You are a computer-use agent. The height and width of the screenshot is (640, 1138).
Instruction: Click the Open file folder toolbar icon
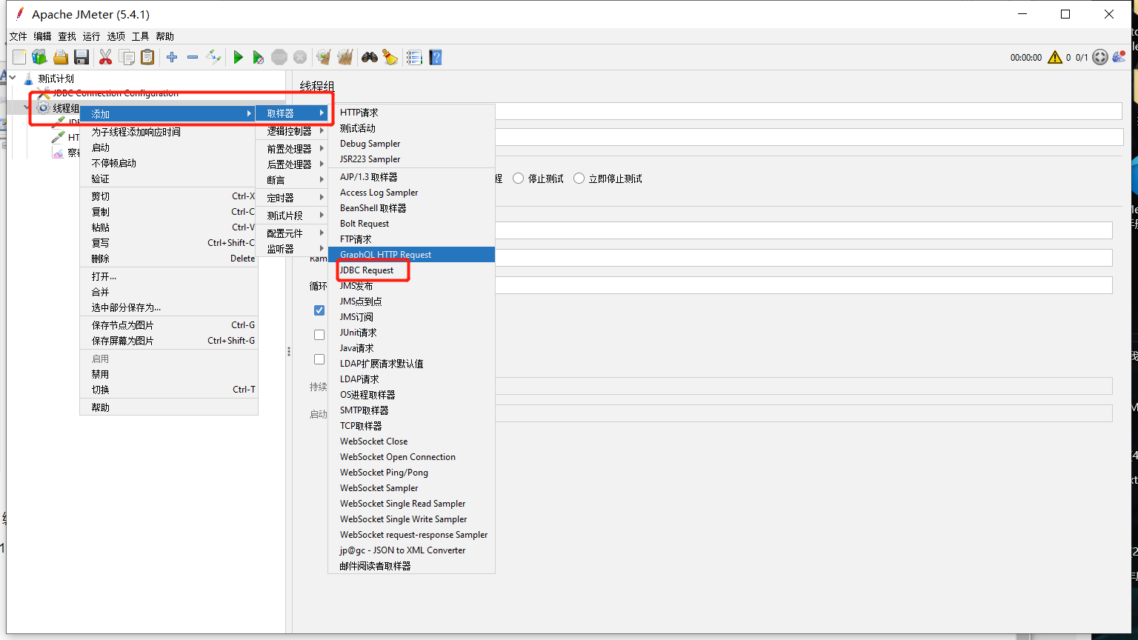[x=61, y=57]
